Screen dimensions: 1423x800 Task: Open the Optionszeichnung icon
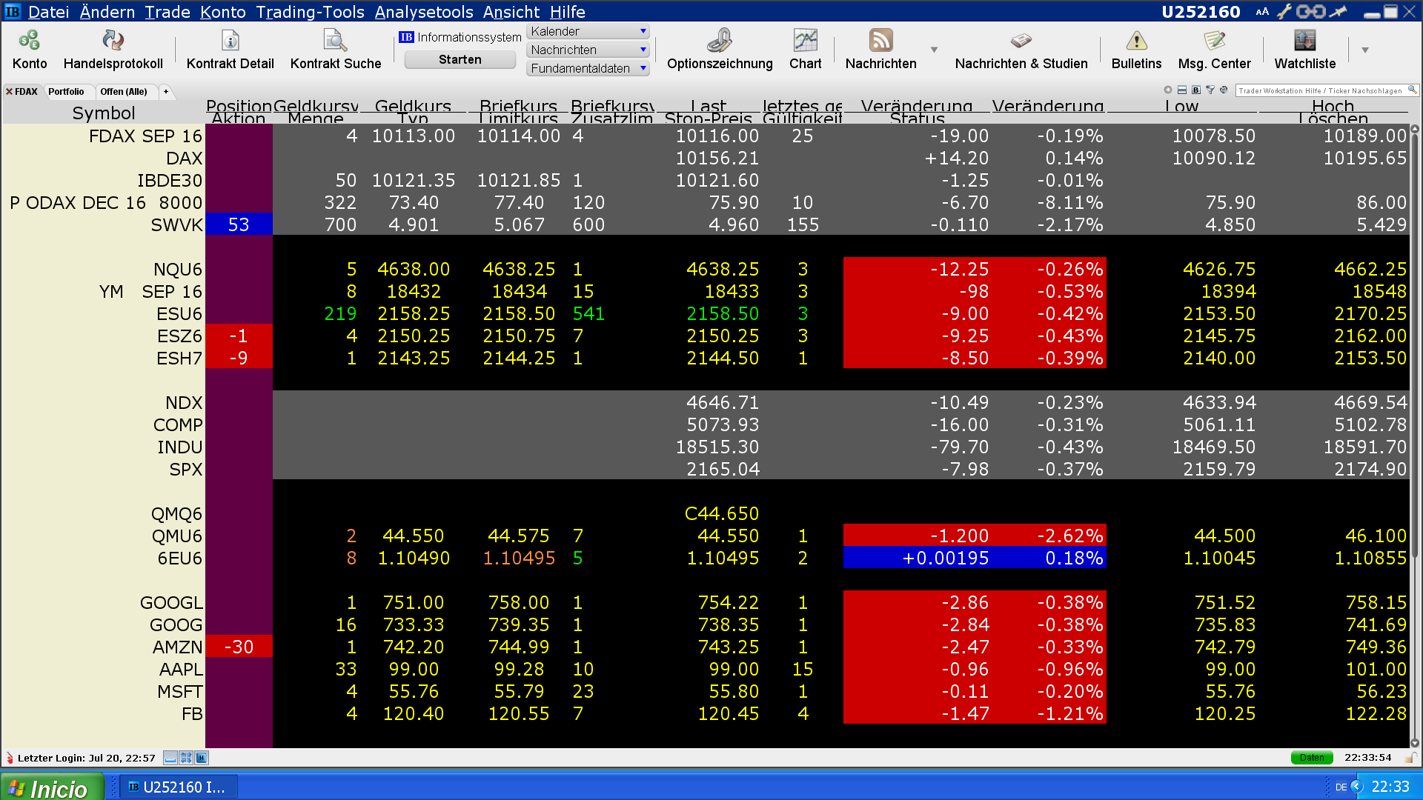coord(719,41)
